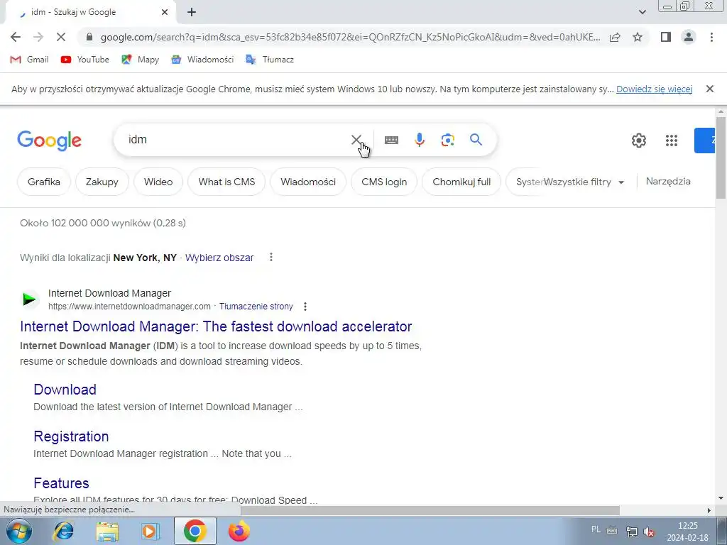Open the Narzędzia search tools
The image size is (727, 545).
click(668, 181)
